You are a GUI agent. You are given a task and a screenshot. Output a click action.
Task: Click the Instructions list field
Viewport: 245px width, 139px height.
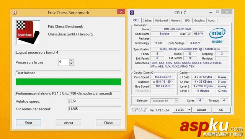(x=189, y=65)
